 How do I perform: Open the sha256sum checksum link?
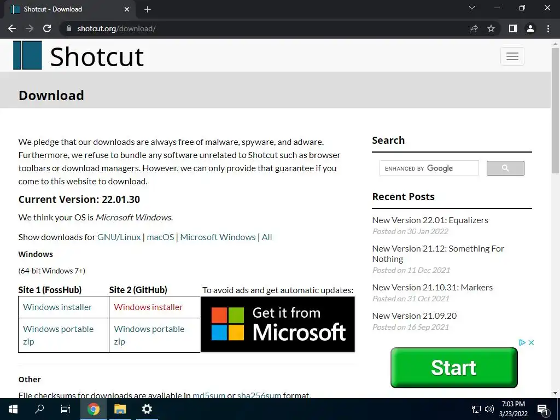pos(259,395)
